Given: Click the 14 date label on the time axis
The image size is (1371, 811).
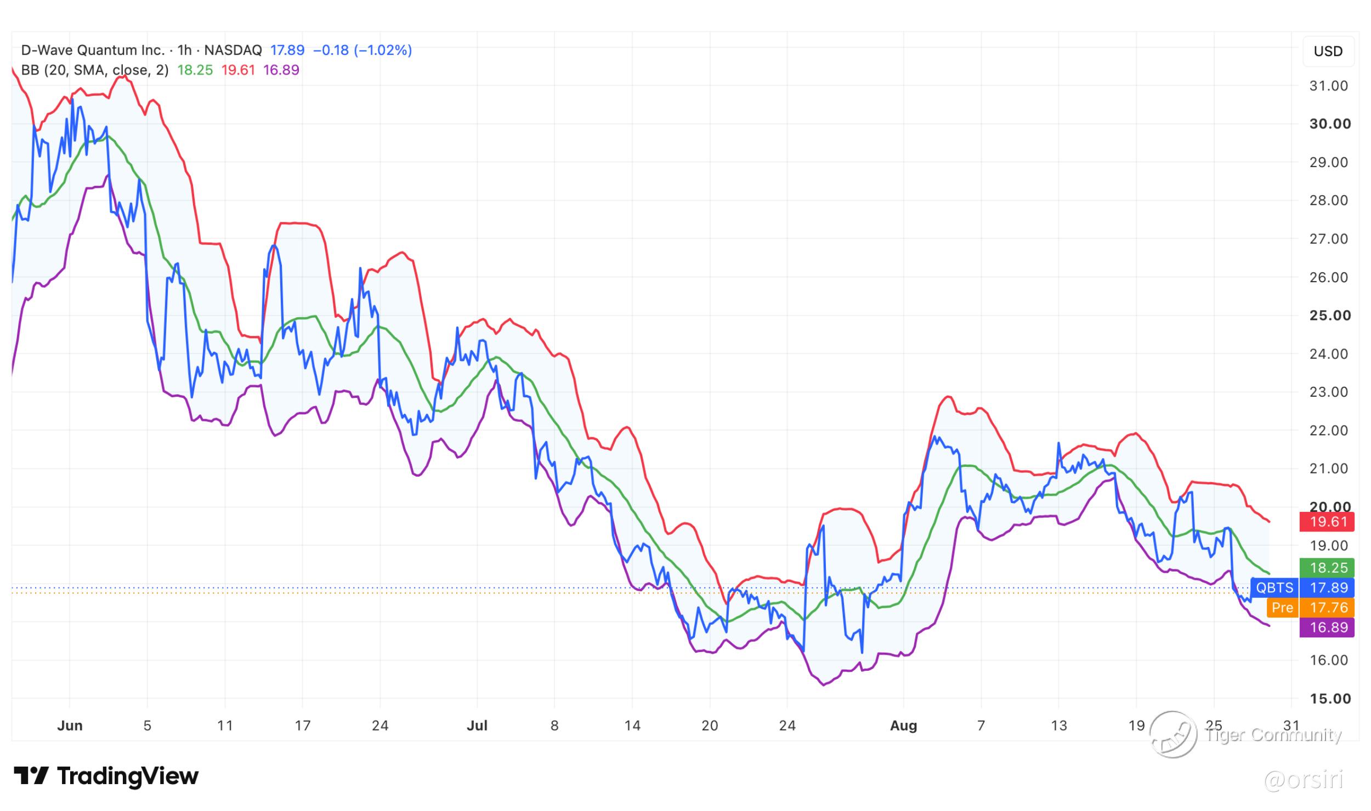Looking at the screenshot, I should 632,726.
